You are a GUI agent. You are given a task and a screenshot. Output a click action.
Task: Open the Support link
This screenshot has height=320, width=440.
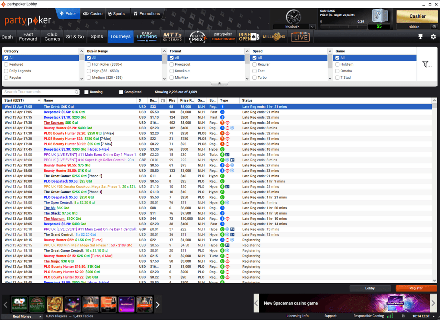click(x=331, y=316)
